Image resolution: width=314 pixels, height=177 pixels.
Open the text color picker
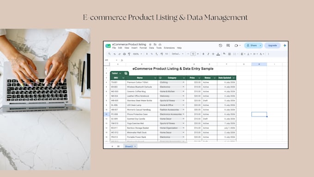(x=218, y=54)
